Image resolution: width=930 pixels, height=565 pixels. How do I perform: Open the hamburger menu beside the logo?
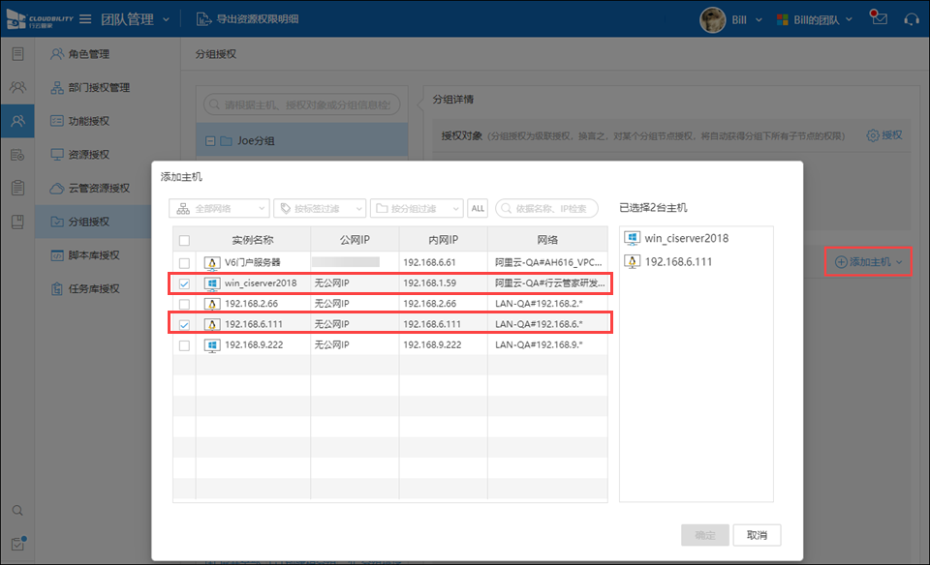(85, 19)
